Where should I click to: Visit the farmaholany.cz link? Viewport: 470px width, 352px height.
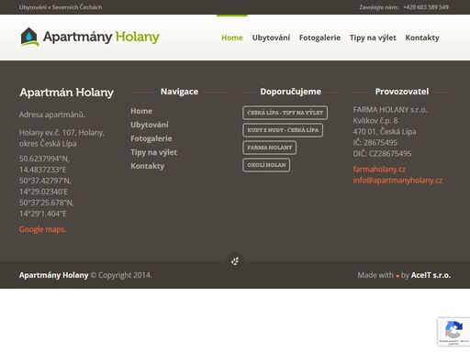379,170
